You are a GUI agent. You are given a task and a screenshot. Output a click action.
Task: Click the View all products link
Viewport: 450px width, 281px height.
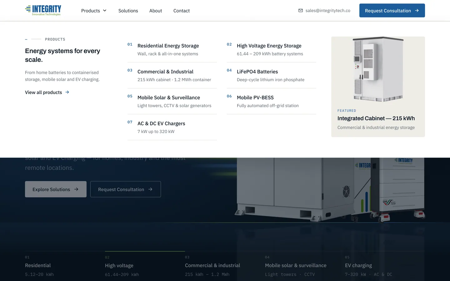tap(47, 92)
